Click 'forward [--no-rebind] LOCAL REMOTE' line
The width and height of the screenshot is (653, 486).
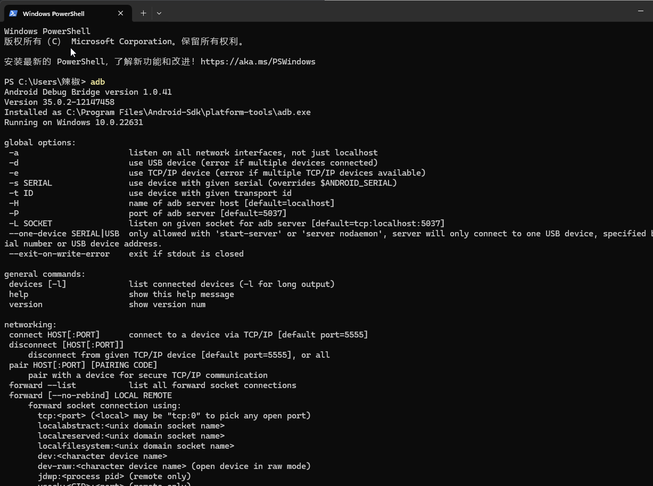90,396
